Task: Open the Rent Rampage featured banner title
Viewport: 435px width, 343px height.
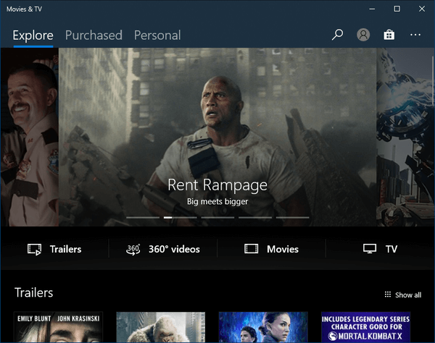Action: pyautogui.click(x=217, y=185)
